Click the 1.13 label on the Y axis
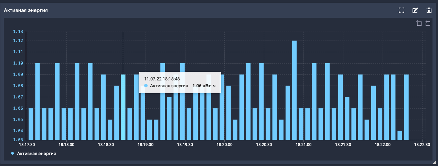 18,32
